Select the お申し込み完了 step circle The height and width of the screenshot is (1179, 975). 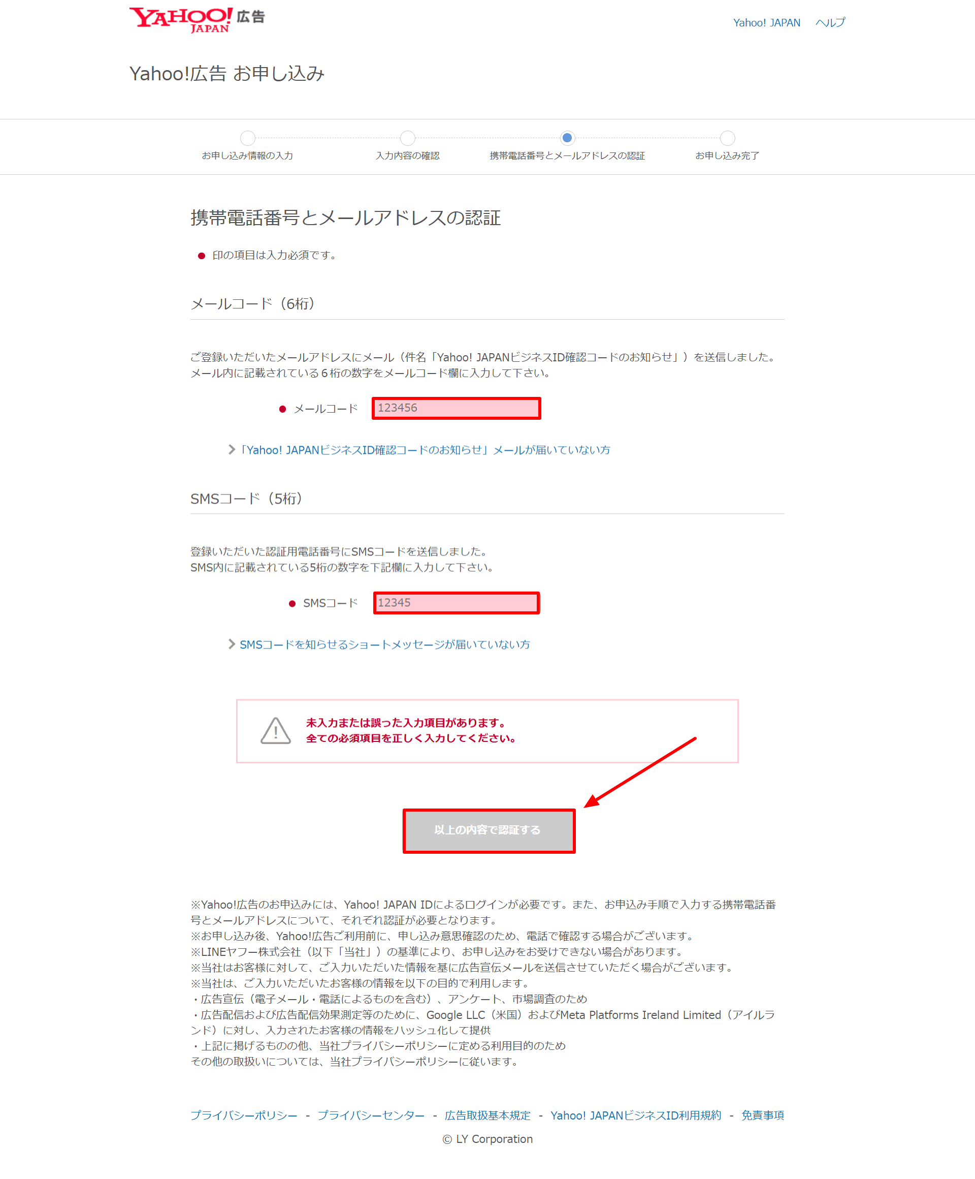click(x=728, y=138)
